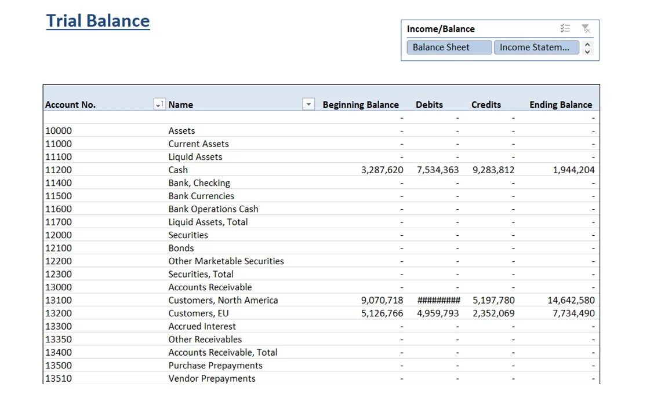
Task: Select the Income Statement slicer button
Action: [x=536, y=47]
